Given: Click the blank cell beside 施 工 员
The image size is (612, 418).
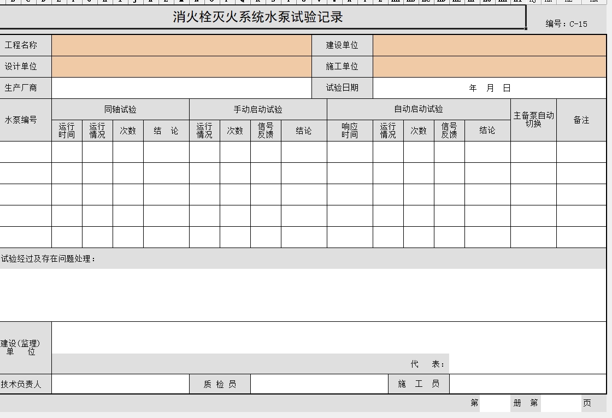Looking at the screenshot, I should click(528, 384).
